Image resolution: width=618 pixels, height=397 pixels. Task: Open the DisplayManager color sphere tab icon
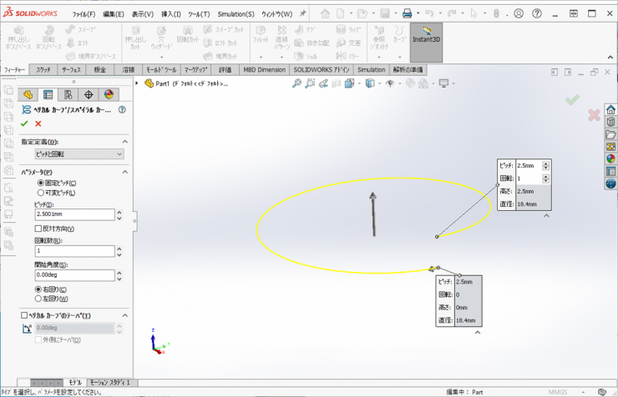tap(107, 95)
